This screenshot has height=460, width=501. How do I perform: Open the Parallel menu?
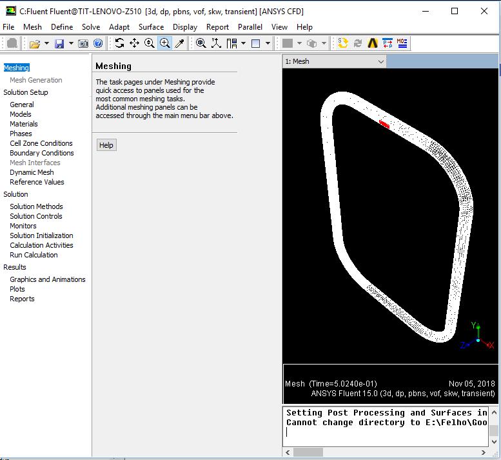(250, 27)
